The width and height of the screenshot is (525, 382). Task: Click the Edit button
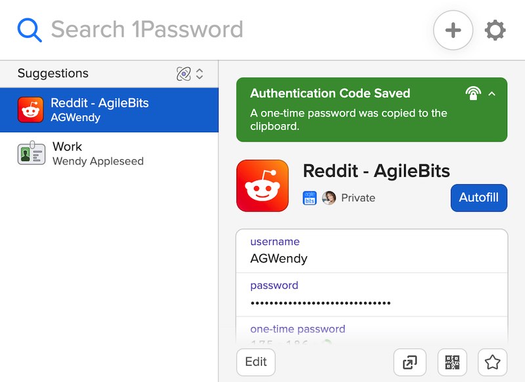tap(256, 362)
